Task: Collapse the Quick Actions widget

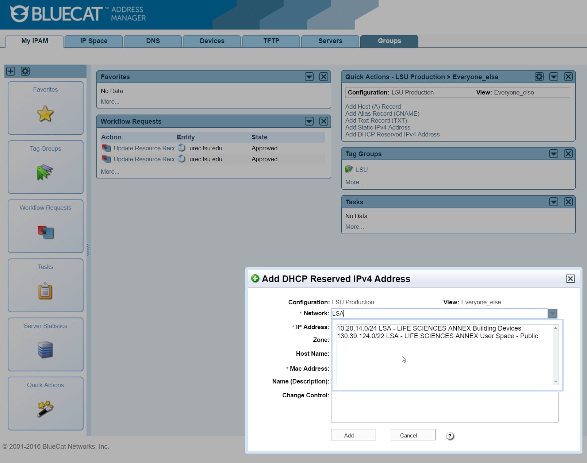Action: pyautogui.click(x=554, y=77)
